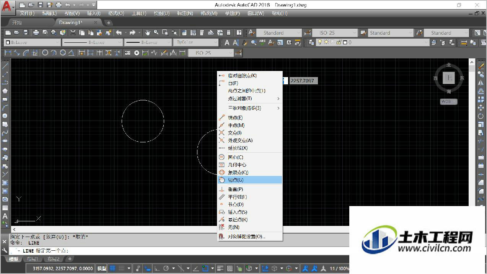The width and height of the screenshot is (487, 274).
Task: Open the 修改(M) Modify menu
Action: pyautogui.click(x=209, y=13)
